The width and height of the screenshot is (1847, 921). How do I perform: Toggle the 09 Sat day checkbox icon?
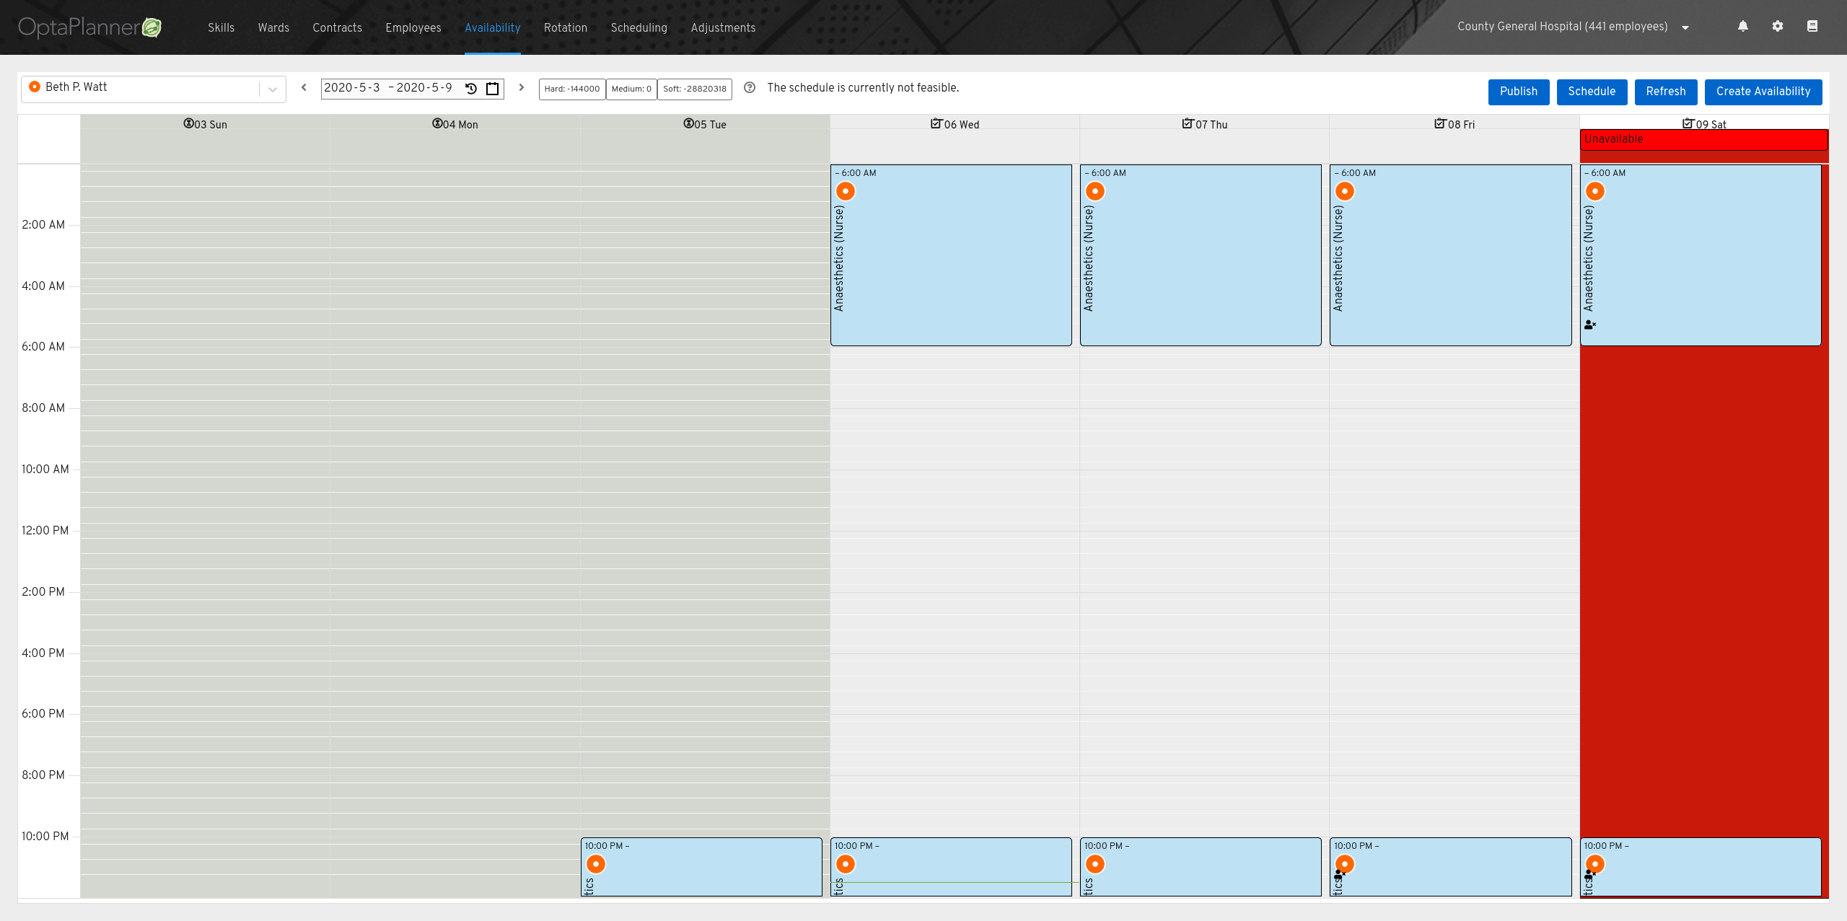pos(1688,123)
